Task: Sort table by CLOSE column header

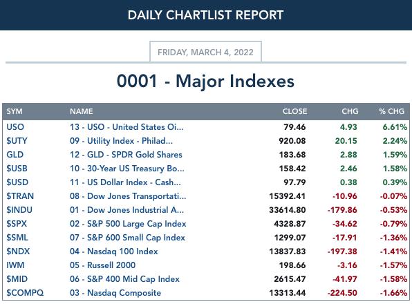Action: (x=294, y=111)
